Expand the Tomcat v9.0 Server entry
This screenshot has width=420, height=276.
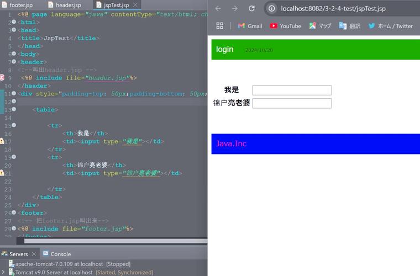pos(3,272)
